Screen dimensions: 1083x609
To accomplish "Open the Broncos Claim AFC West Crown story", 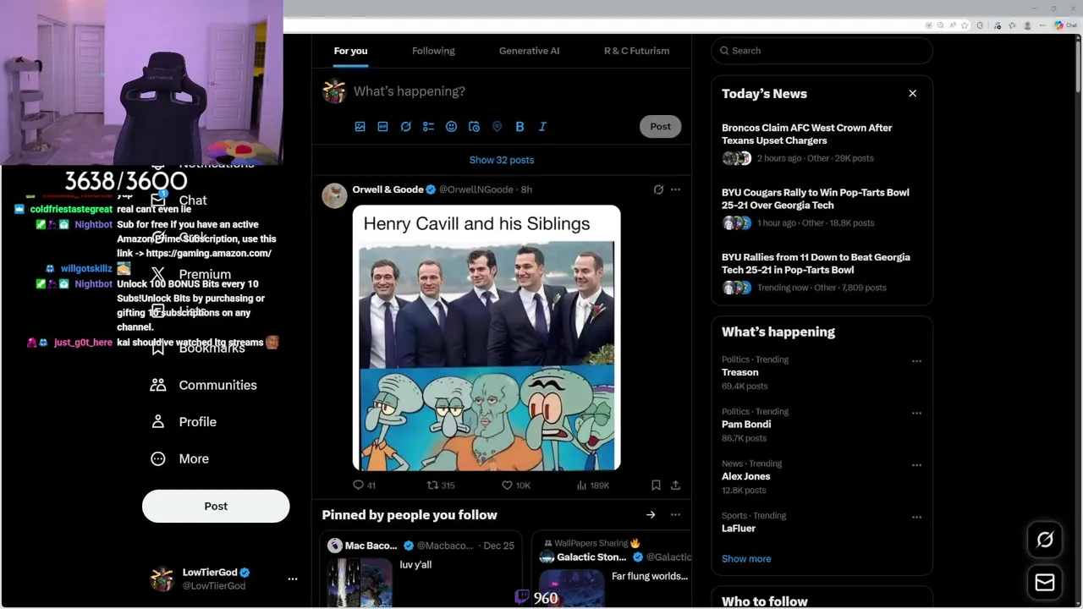I will click(822, 142).
